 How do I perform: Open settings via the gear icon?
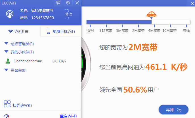pos(68,3)
